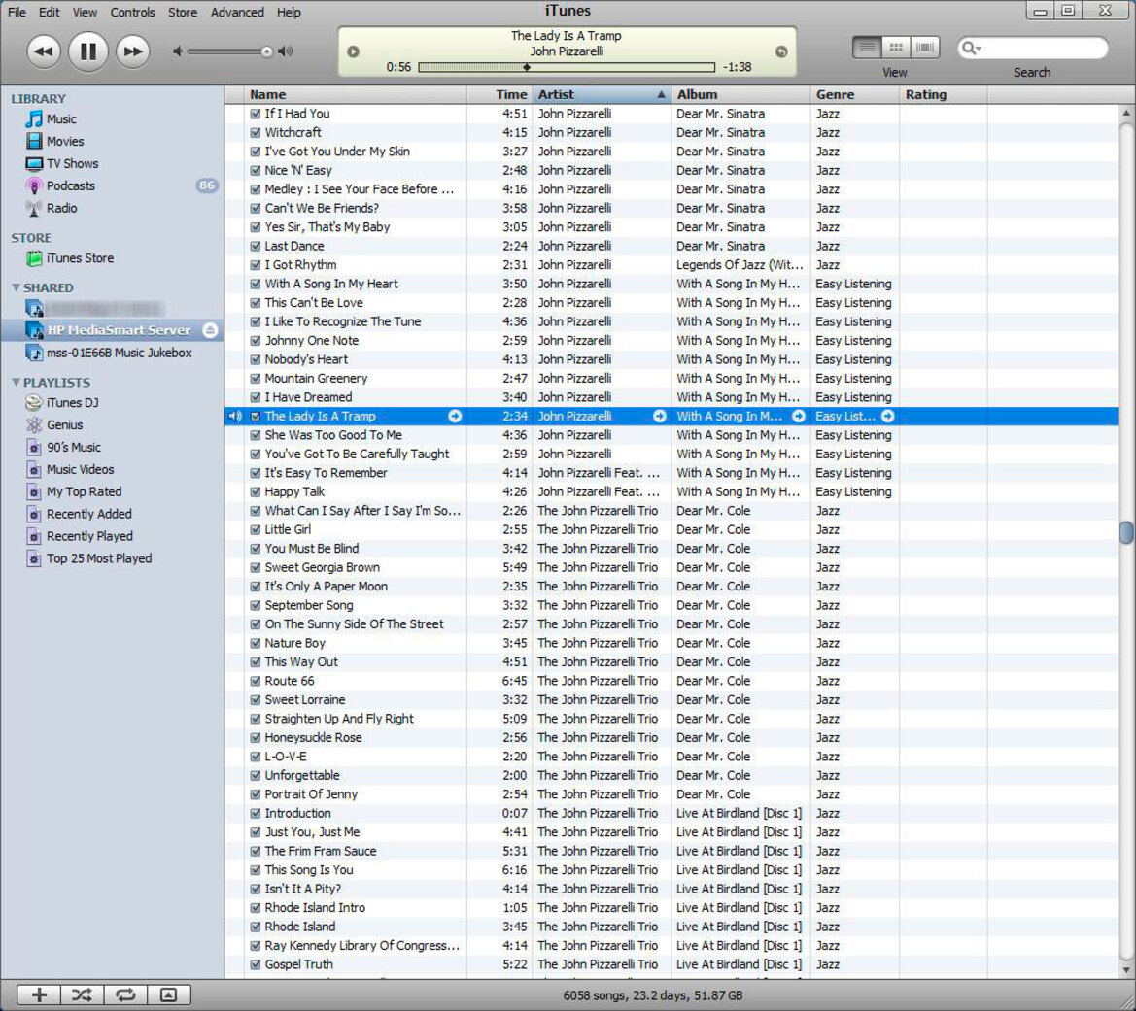
Task: Collapse the PLAYLISTS section
Action: (16, 382)
